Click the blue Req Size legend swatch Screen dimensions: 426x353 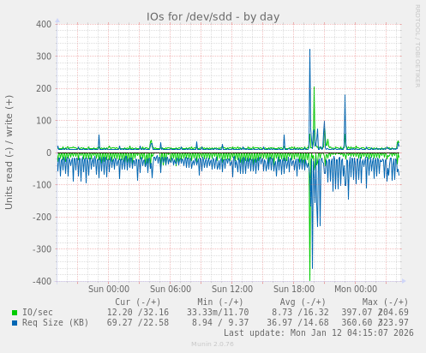pyautogui.click(x=15, y=323)
